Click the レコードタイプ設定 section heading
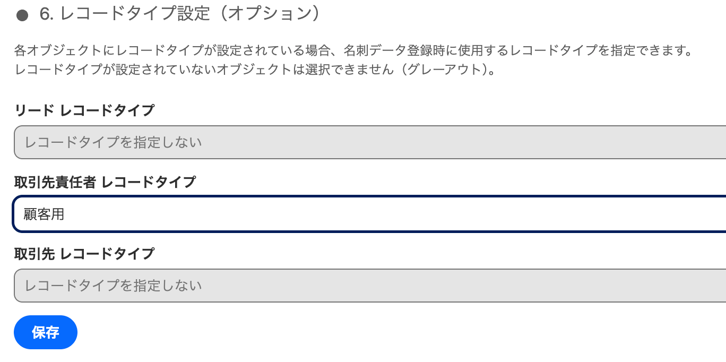Screen dimensions: 726x362 [x=135, y=14]
